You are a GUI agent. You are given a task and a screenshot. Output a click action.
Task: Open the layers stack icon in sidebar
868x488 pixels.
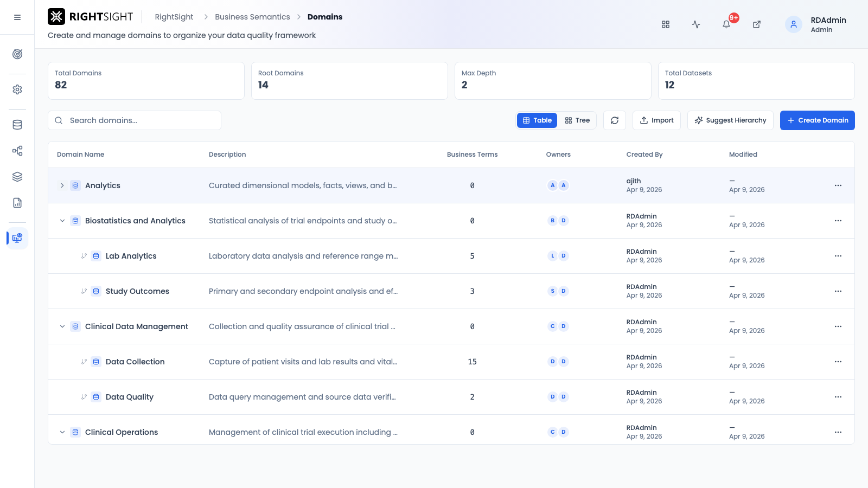[17, 177]
